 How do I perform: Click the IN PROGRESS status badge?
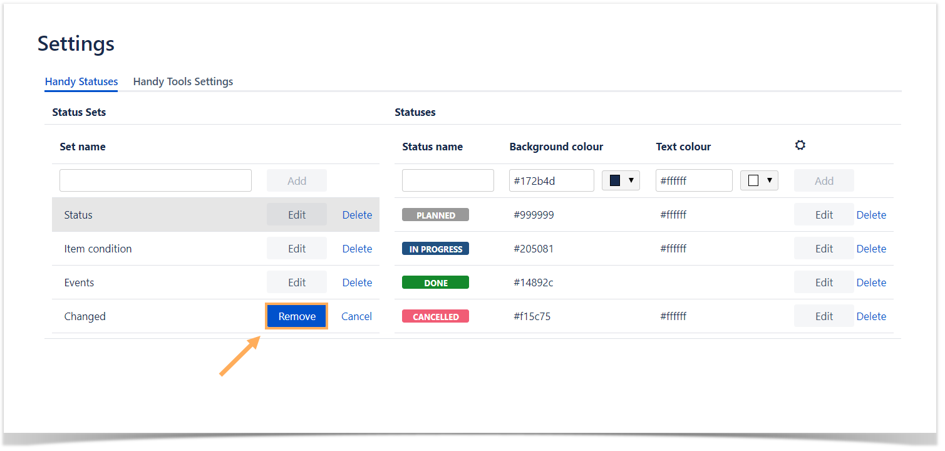click(435, 249)
